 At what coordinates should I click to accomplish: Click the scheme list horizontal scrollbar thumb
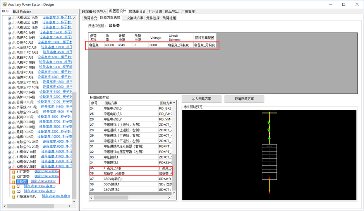tap(111, 197)
